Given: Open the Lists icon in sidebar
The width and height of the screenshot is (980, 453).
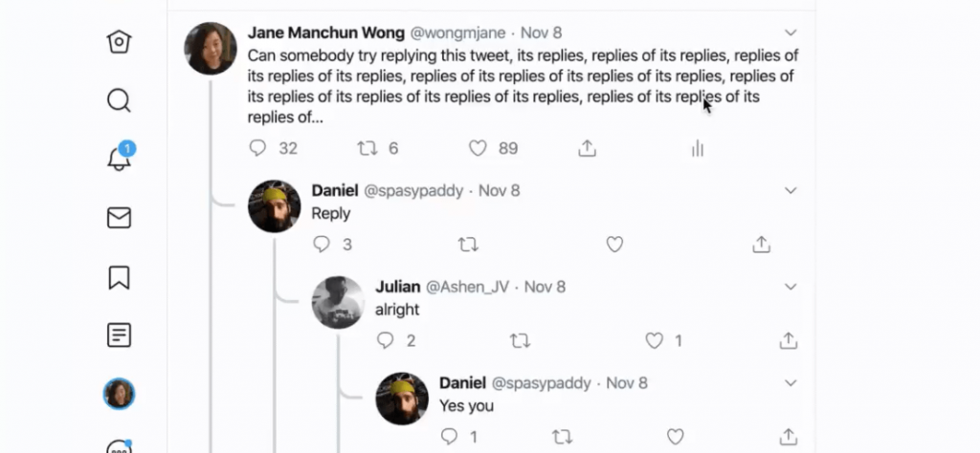Looking at the screenshot, I should point(119,335).
